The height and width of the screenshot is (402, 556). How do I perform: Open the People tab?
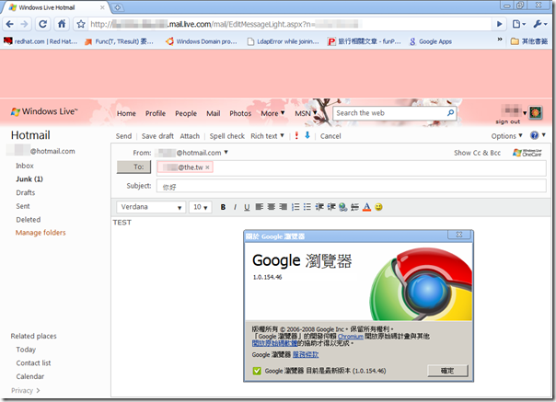point(186,113)
